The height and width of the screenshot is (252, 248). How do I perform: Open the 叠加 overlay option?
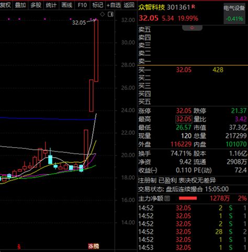click(x=20, y=5)
